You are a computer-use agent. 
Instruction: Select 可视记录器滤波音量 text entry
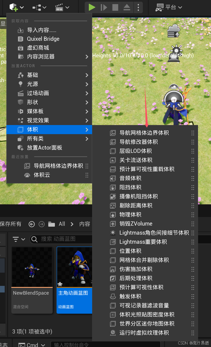(x=144, y=305)
